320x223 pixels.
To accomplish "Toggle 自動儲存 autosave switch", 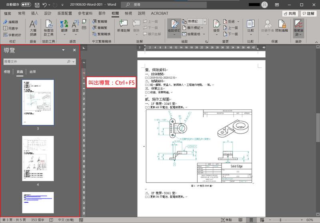I will tap(26, 4).
